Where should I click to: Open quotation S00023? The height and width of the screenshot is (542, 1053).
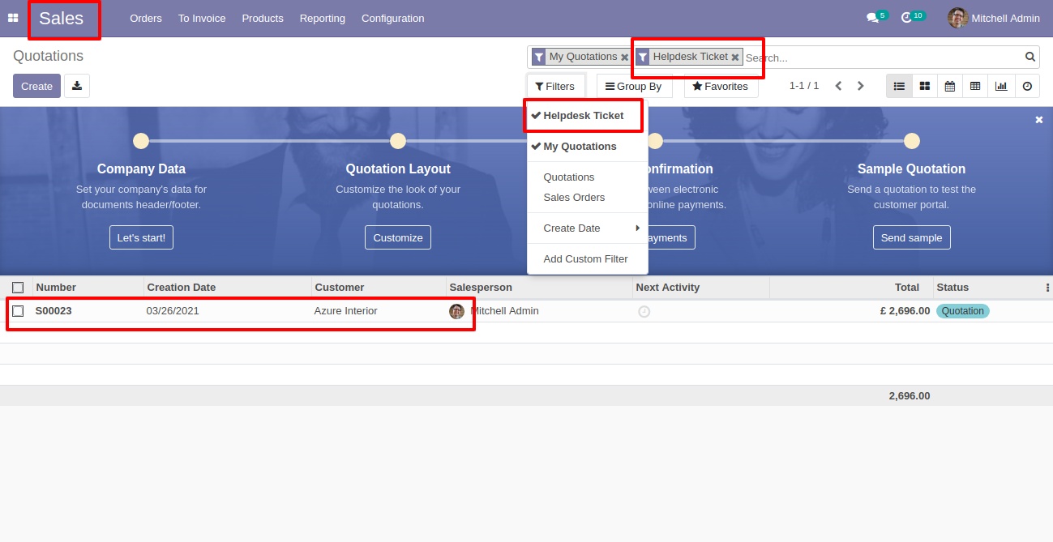click(x=54, y=311)
